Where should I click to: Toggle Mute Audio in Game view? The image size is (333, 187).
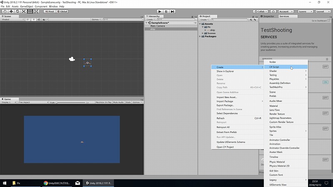tap(118, 102)
